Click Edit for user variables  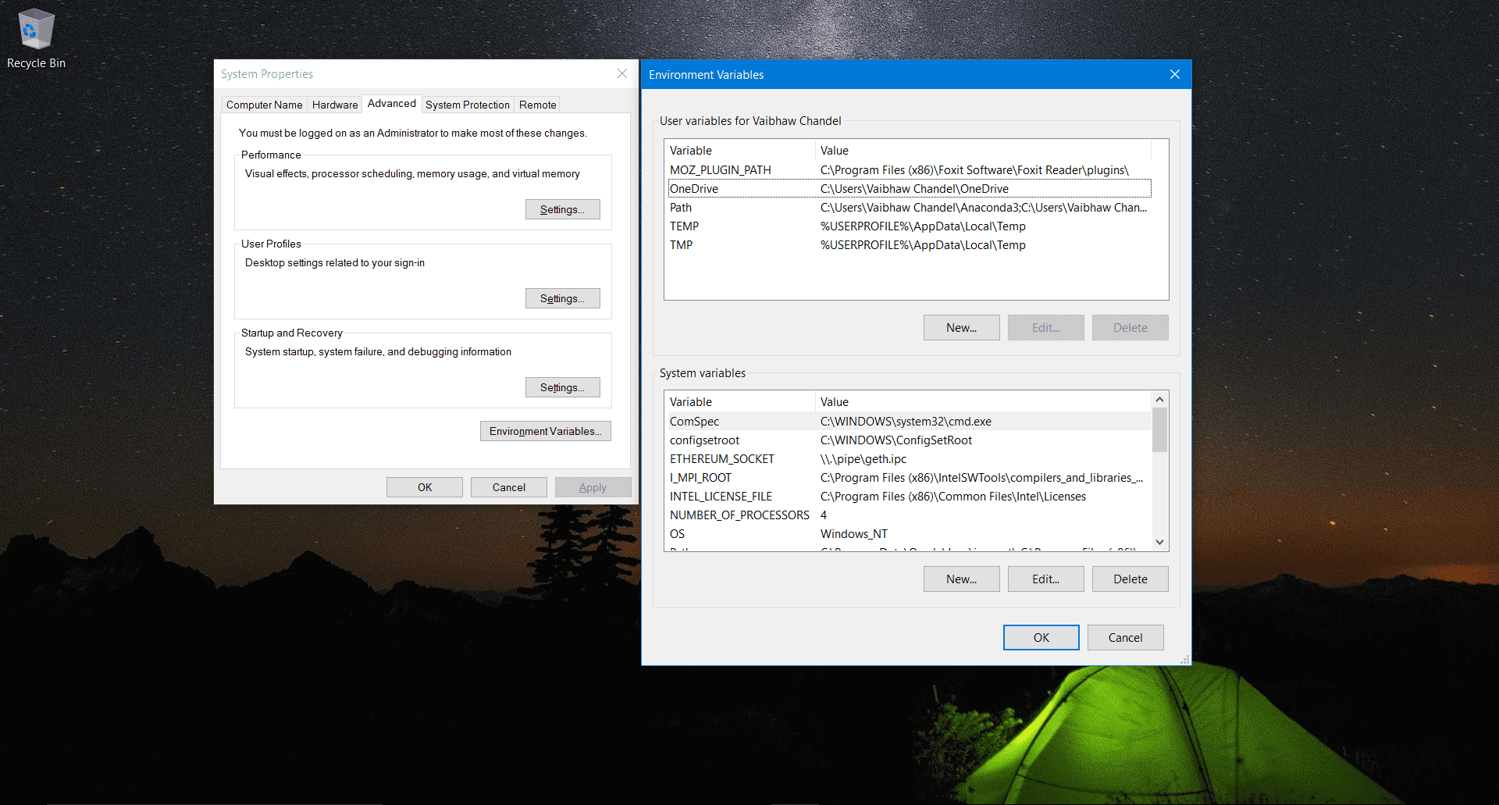tap(1045, 328)
